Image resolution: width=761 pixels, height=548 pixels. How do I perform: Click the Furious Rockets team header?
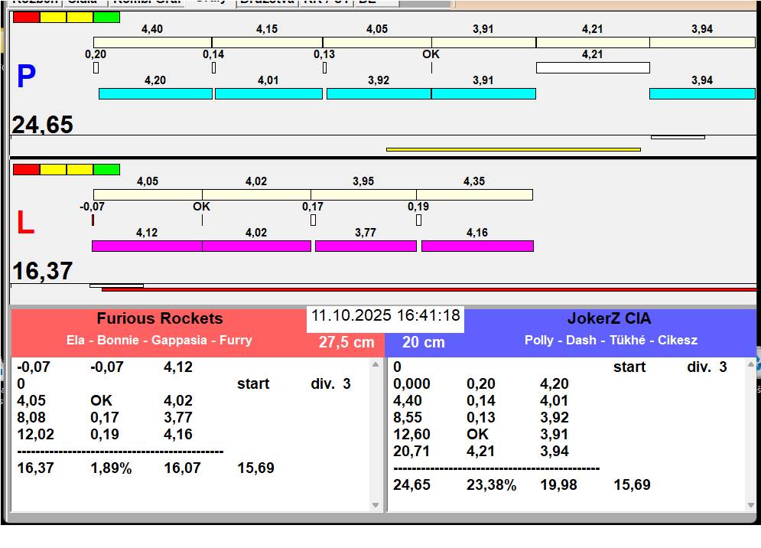click(159, 318)
